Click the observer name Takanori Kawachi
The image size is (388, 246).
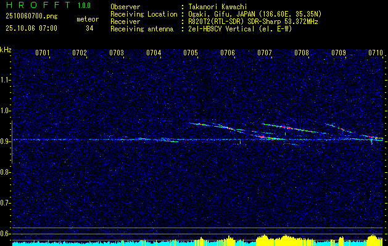click(218, 7)
